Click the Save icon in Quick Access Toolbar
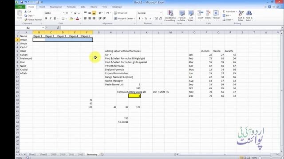 22,2
